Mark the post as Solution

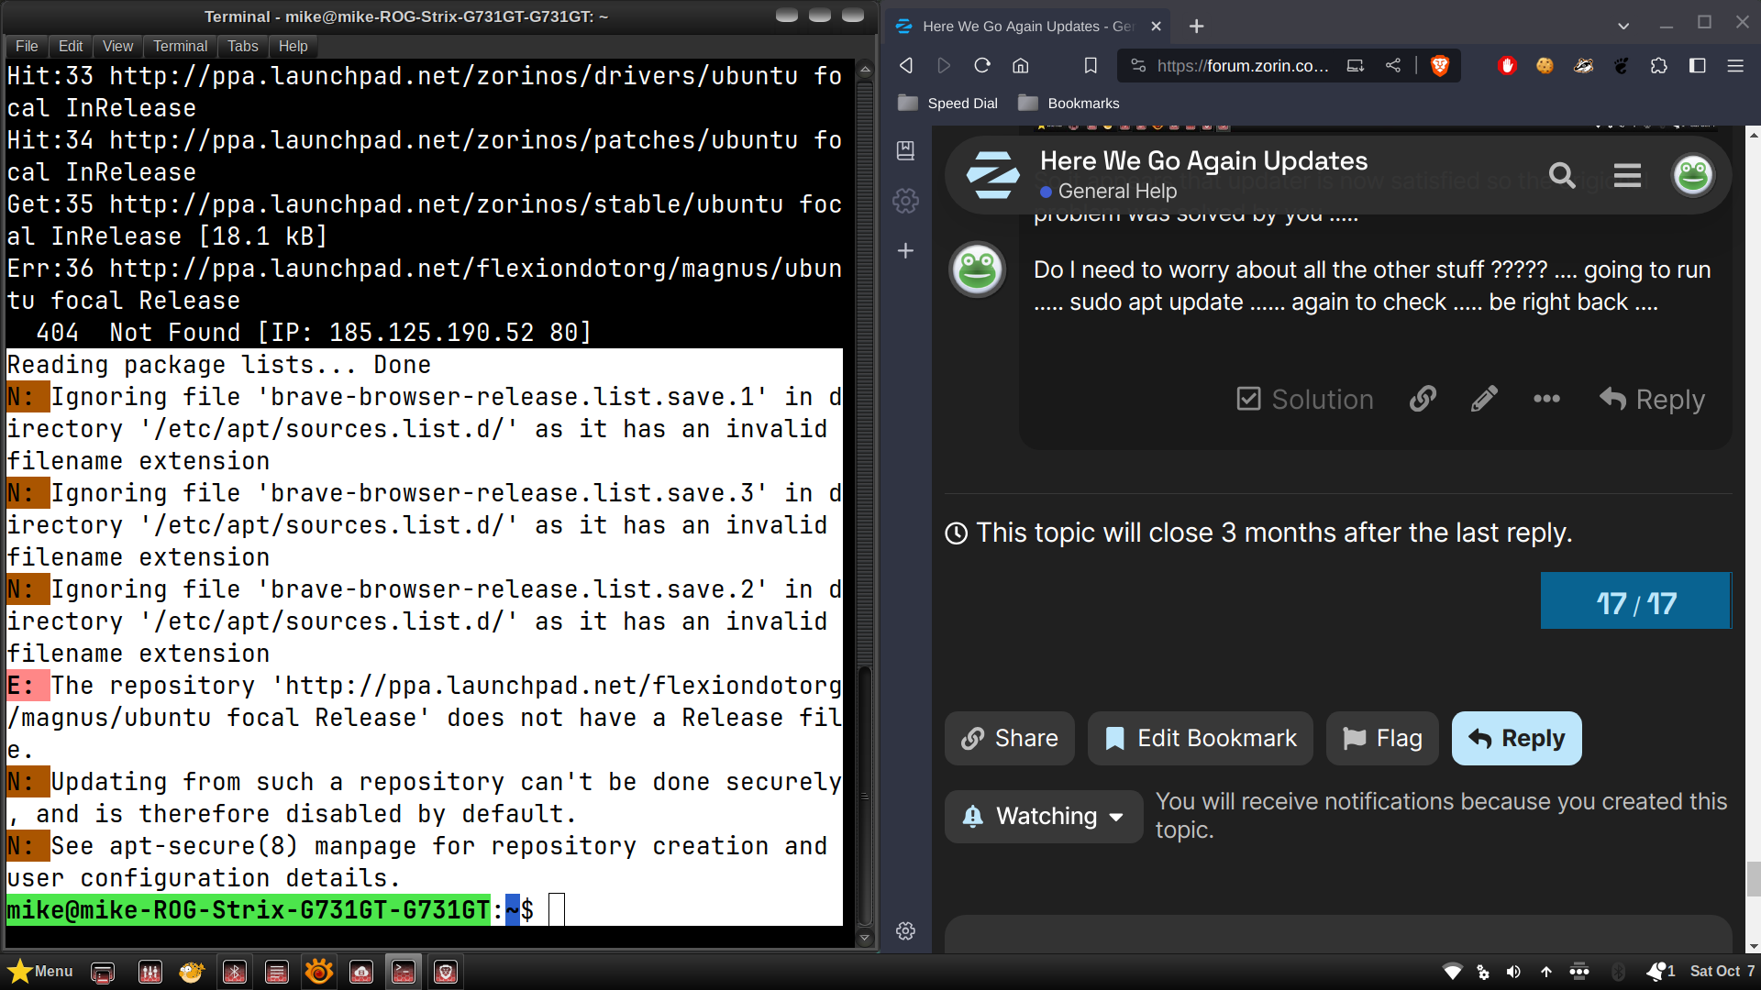[1304, 399]
